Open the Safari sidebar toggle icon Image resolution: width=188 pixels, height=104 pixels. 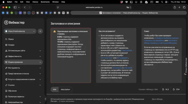tap(15, 7)
